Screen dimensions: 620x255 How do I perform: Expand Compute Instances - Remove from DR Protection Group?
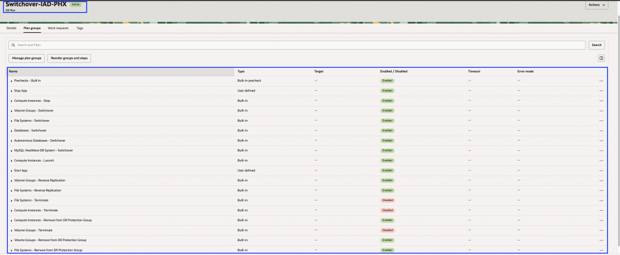[12, 220]
